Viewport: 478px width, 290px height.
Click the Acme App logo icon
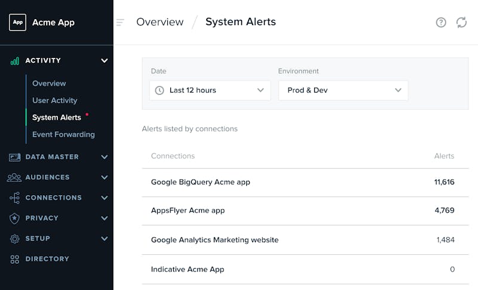pyautogui.click(x=18, y=22)
